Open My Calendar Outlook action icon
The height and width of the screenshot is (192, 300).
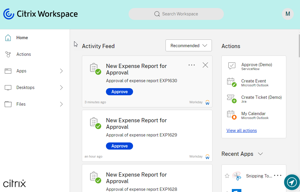pyautogui.click(x=232, y=115)
